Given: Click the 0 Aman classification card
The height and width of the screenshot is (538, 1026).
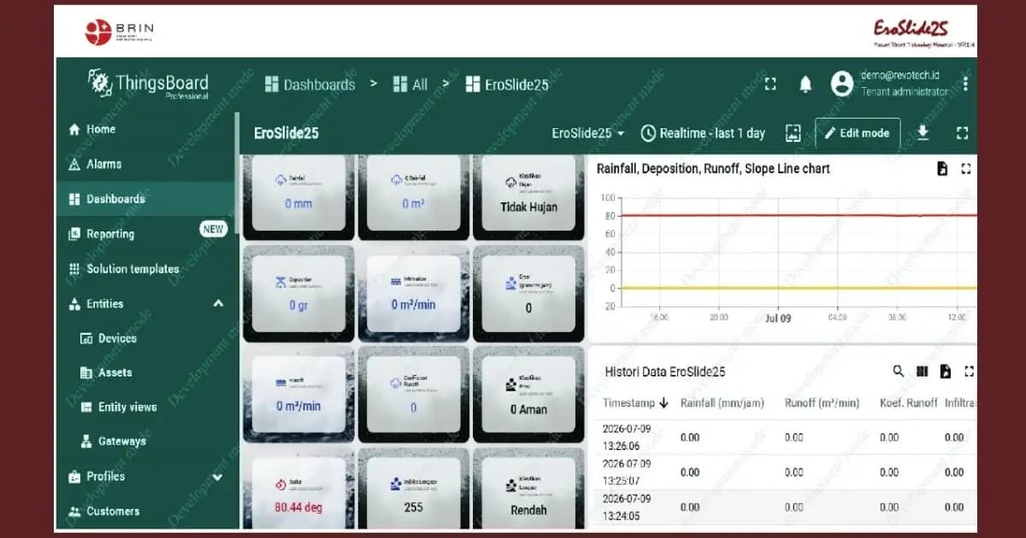Looking at the screenshot, I should tap(528, 394).
